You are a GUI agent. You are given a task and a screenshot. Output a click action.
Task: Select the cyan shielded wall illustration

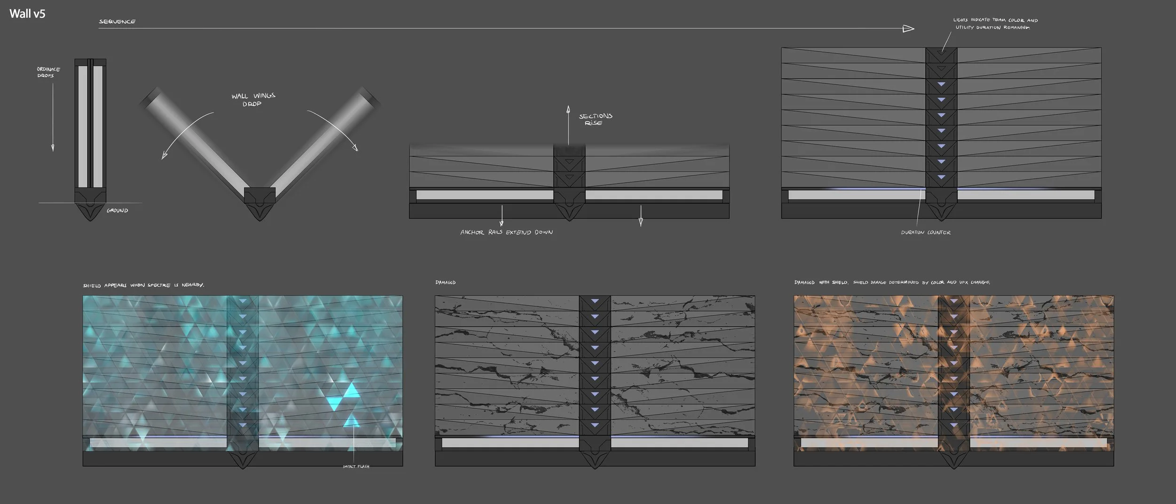(x=243, y=382)
